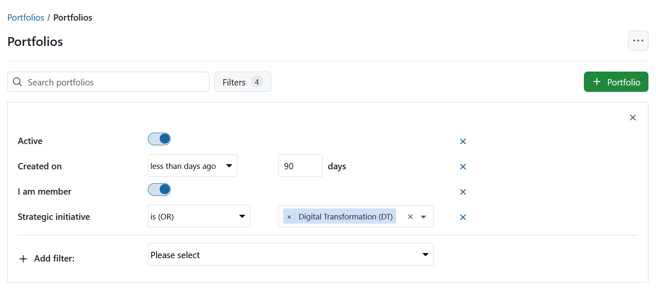Turn off the I am member toggle
Screen dimensions: 656x291
tap(159, 190)
